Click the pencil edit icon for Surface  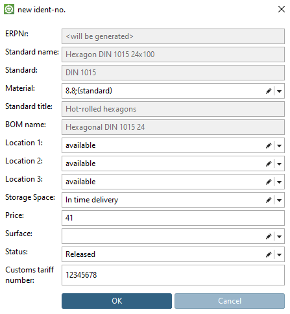click(x=269, y=236)
